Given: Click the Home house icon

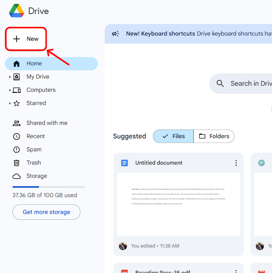Looking at the screenshot, I should pyautogui.click(x=16, y=64).
